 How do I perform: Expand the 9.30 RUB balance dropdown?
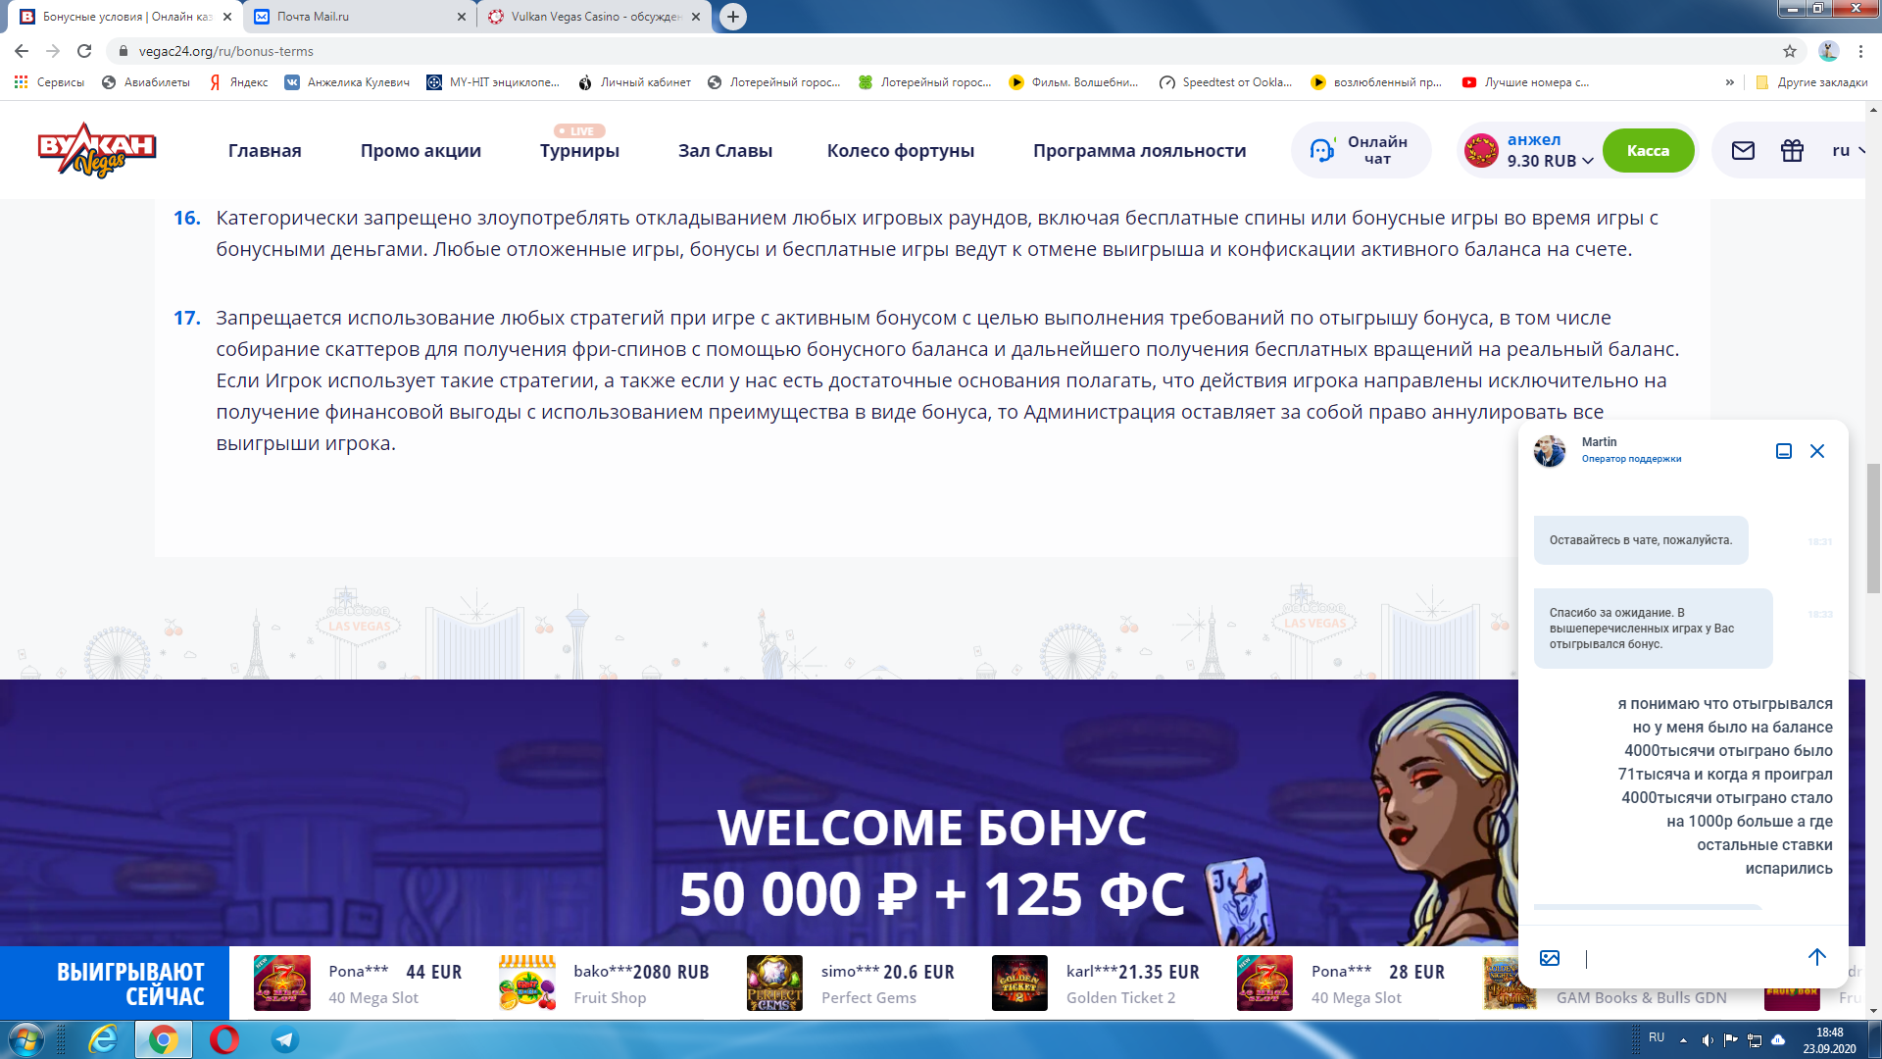click(x=1587, y=161)
